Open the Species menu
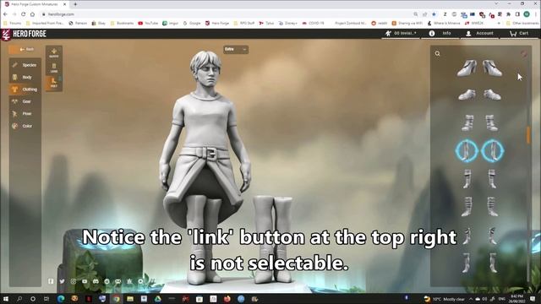 (x=25, y=65)
